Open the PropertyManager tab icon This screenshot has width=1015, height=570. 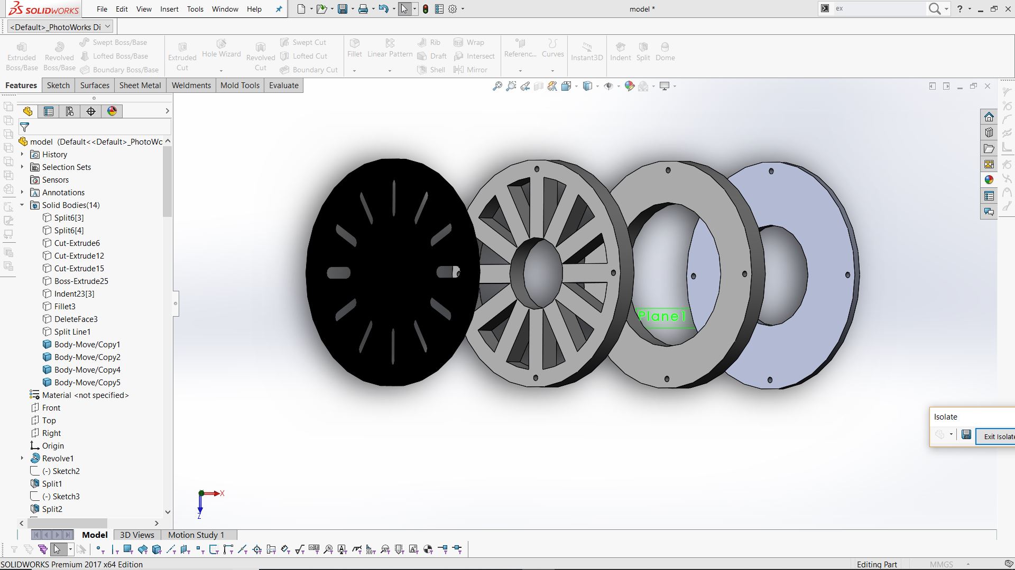[49, 111]
